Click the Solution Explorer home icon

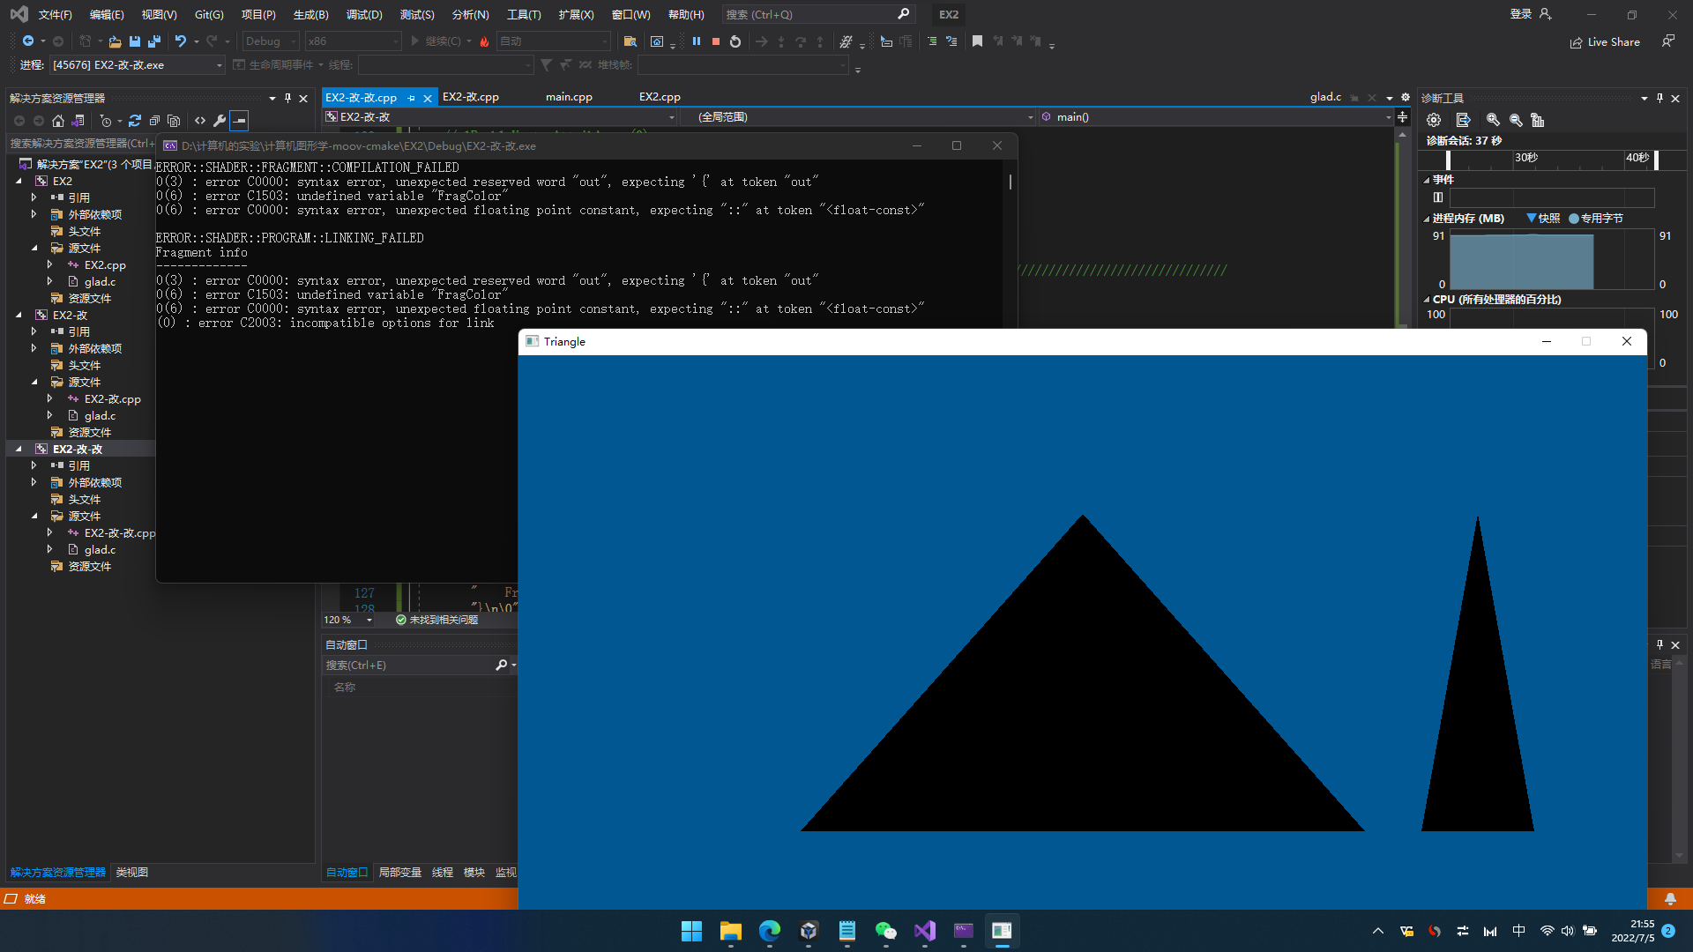pyautogui.click(x=58, y=121)
